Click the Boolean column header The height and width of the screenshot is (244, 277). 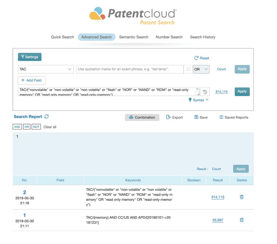pos(194,180)
